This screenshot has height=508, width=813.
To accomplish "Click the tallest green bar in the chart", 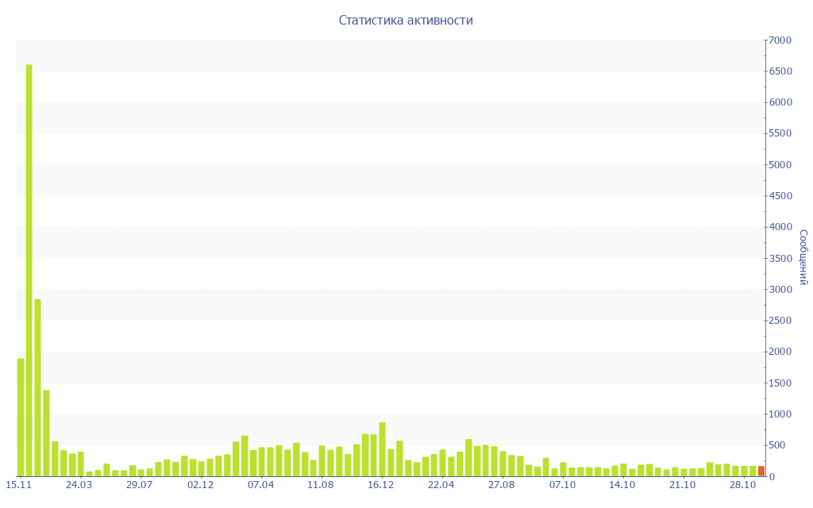I will [x=29, y=270].
